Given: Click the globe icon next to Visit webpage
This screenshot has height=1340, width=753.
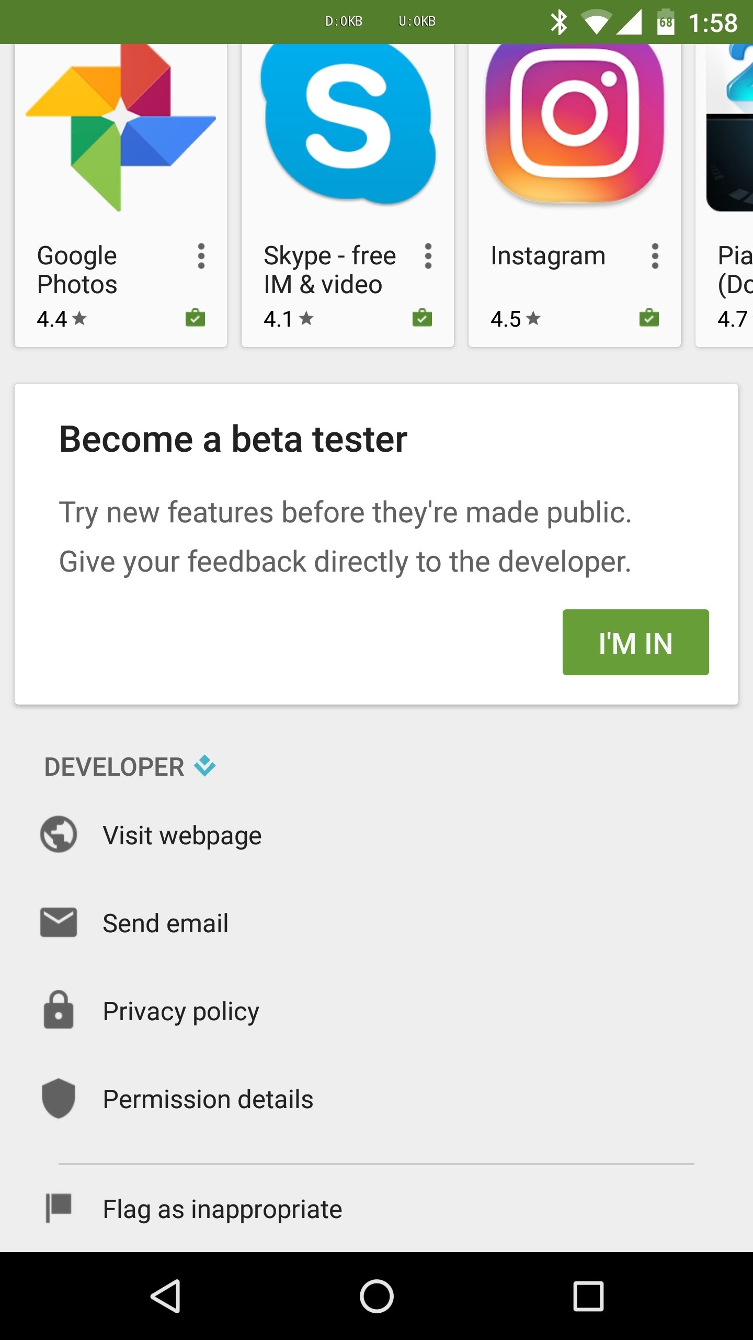Looking at the screenshot, I should (58, 834).
